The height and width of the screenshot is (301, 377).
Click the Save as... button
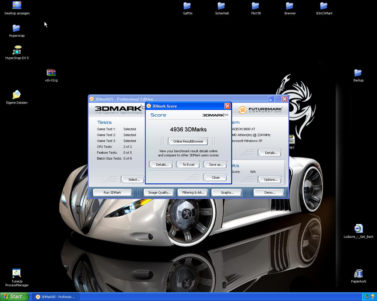tap(216, 165)
